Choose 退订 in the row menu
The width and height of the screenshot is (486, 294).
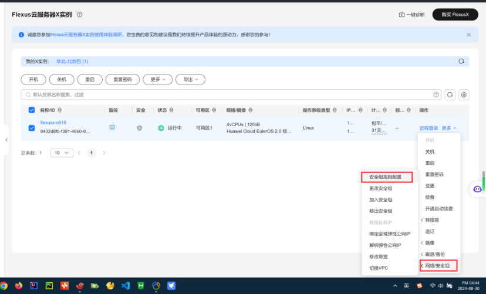point(430,231)
